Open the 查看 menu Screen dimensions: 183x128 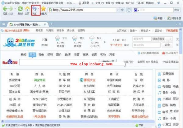coord(109,3)
